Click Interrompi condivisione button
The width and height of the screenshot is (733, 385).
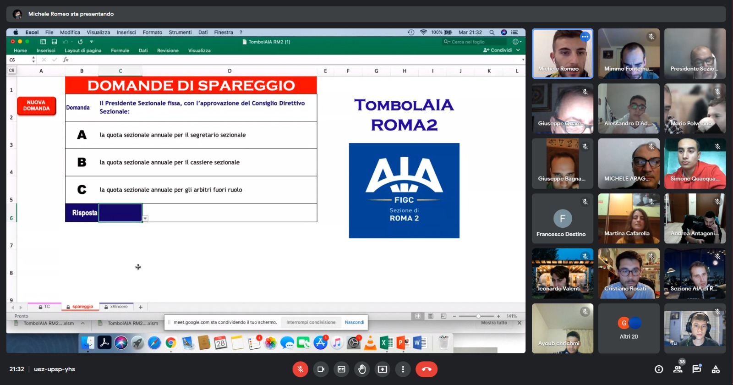[x=311, y=323]
